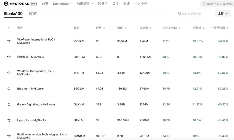
Task: Sort by 涨跌幅 column arrows
Action: 204,28
